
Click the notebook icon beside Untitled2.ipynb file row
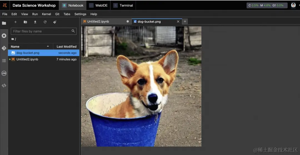(13, 59)
